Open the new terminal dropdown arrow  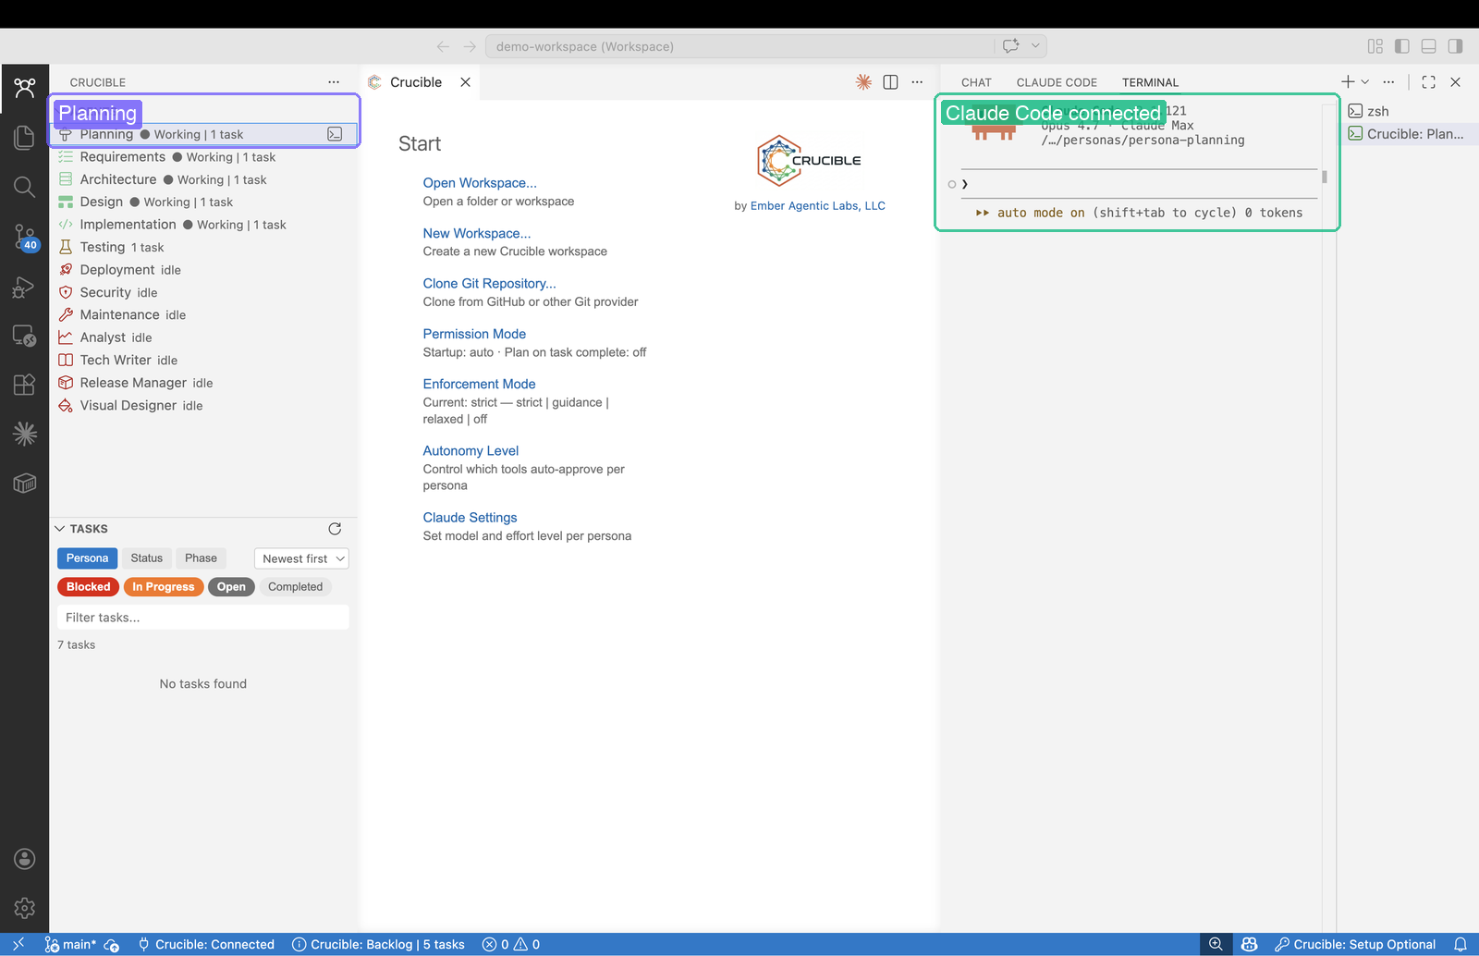point(1365,81)
